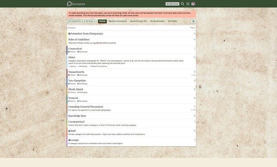Open the My Bookmarks tab
This screenshot has height=167, width=277.
pos(157,21)
